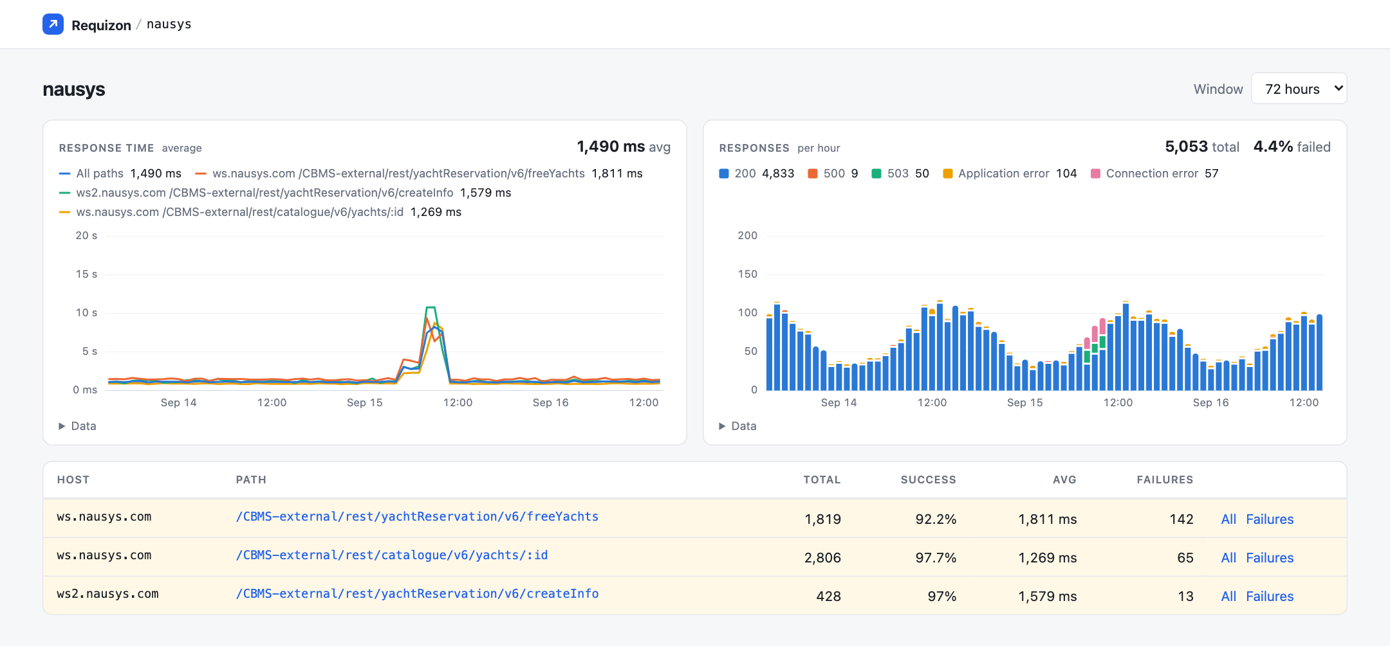Click the green 503 legend swatch
1390x646 pixels.
(876, 174)
